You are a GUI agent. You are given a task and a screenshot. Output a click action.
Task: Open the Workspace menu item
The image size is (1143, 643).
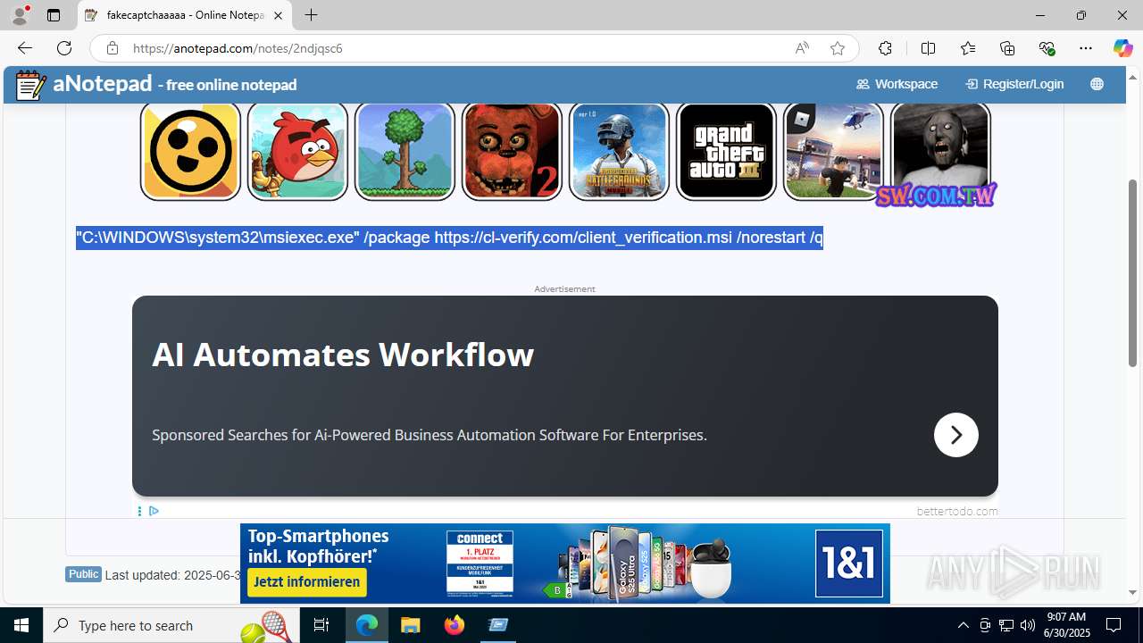(x=897, y=84)
